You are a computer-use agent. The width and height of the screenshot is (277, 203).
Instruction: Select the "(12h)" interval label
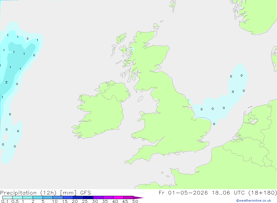48,193
